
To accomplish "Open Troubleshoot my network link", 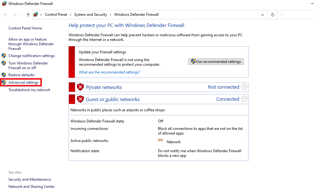I will click(x=29, y=90).
